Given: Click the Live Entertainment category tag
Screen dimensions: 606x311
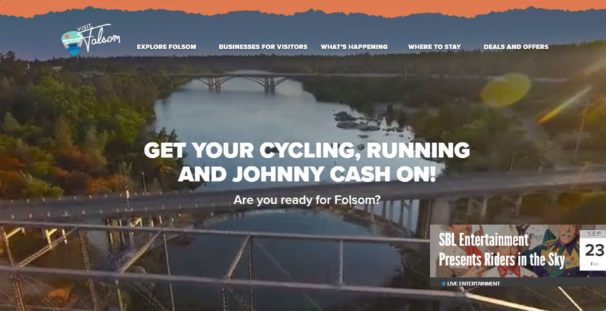Looking at the screenshot, I should click(473, 283).
